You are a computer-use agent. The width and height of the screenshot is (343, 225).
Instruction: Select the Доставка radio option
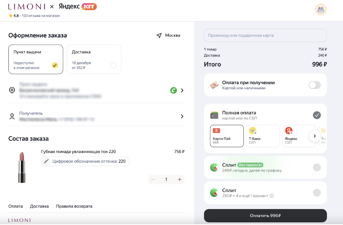(x=113, y=65)
